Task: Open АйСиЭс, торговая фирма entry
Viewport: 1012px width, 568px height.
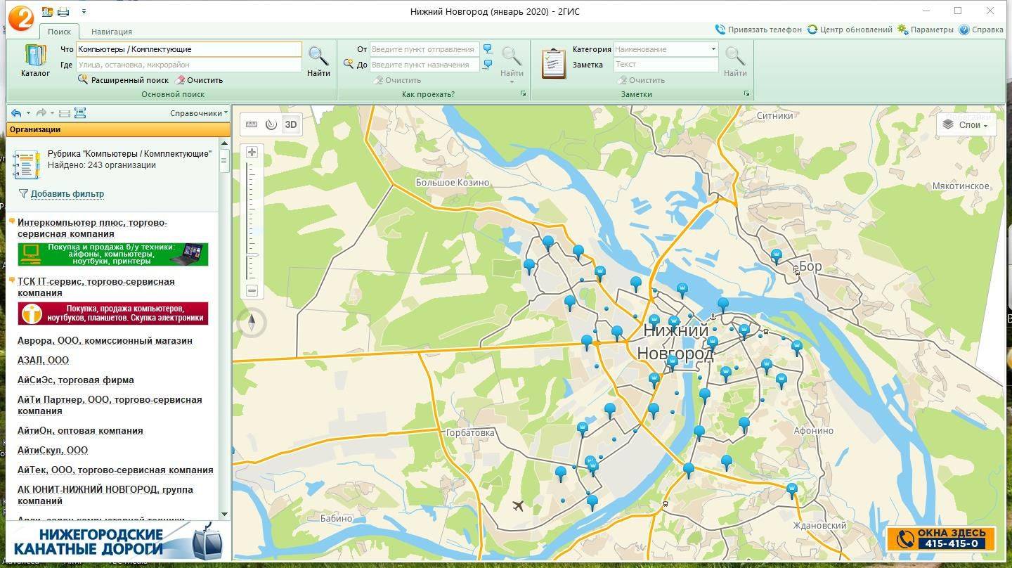Action: 76,380
